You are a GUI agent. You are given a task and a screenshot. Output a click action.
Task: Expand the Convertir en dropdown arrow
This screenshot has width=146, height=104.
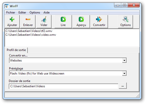pos(124,60)
